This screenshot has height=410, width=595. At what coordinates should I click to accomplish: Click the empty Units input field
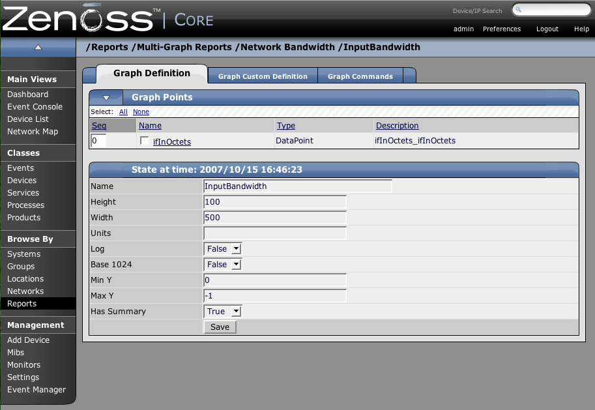point(275,233)
